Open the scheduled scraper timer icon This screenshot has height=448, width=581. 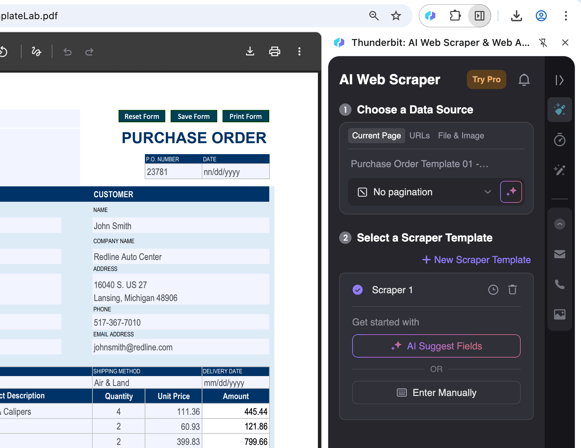tap(560, 140)
